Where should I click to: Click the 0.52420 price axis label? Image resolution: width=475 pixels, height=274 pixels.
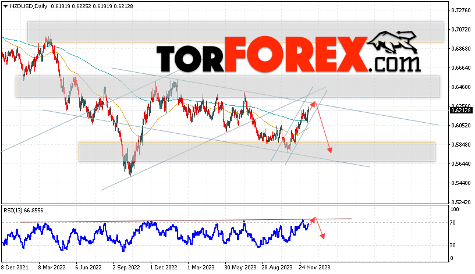pos(461,202)
